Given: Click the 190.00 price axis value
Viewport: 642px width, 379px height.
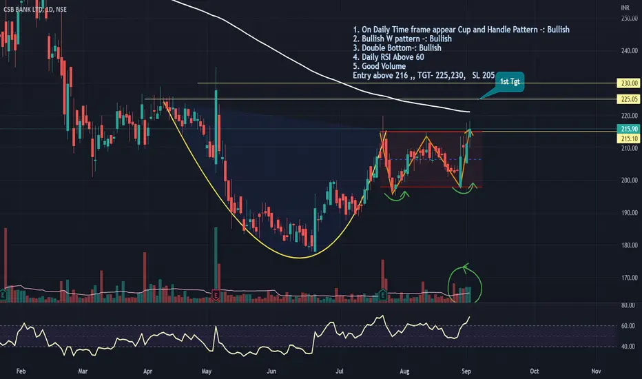Looking at the screenshot, I should (x=630, y=213).
